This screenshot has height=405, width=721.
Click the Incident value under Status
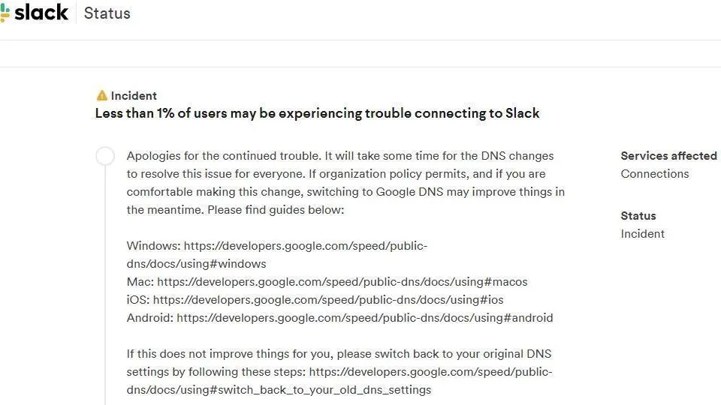[642, 234]
